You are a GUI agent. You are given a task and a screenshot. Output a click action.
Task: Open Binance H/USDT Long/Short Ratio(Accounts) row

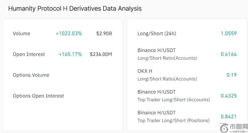[x=167, y=54]
